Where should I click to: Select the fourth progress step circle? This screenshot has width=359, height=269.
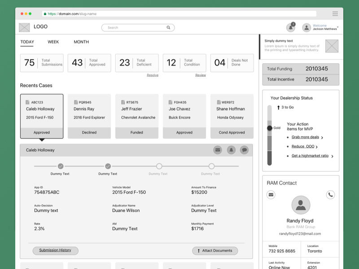pos(211,166)
